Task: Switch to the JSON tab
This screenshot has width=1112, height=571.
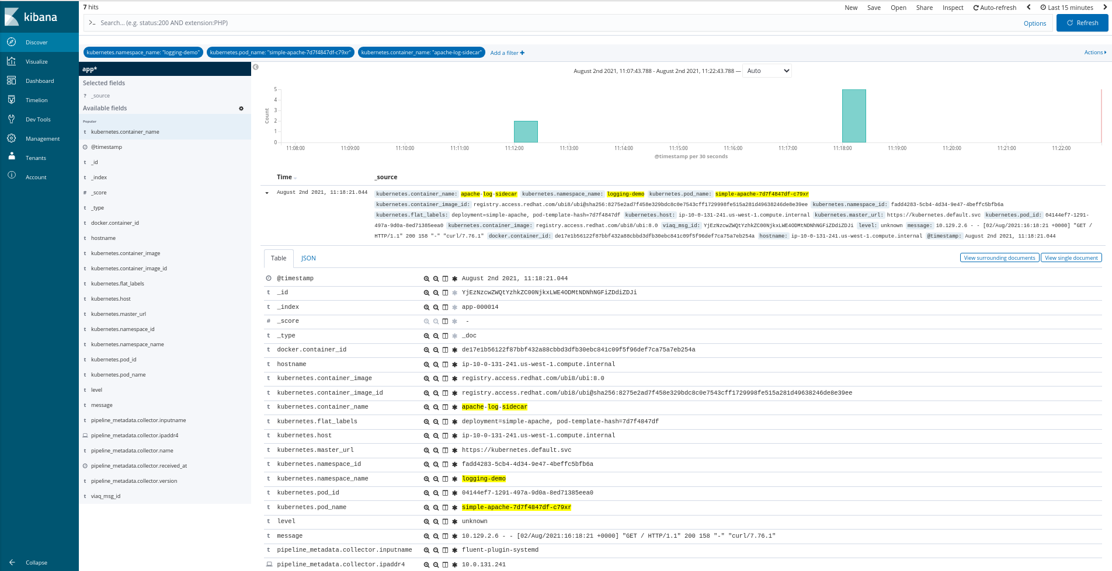Action: 308,258
